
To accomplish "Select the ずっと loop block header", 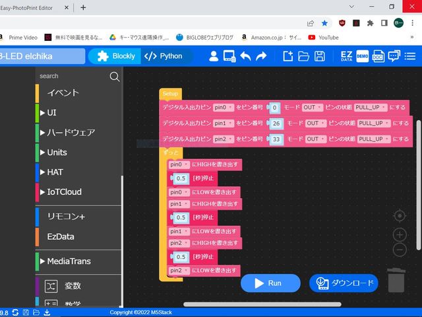I will (x=171, y=153).
